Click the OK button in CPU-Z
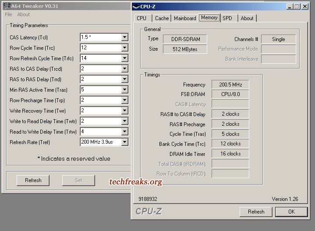315x231 pixels. pyautogui.click(x=291, y=212)
